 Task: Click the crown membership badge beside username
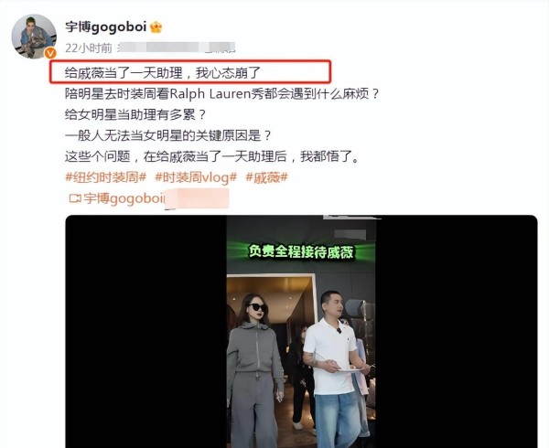click(156, 27)
